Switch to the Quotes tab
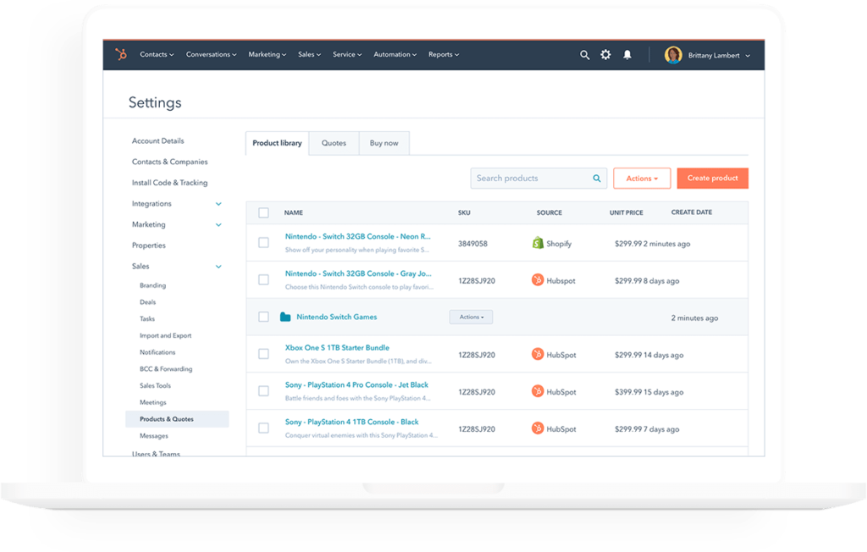 tap(334, 142)
